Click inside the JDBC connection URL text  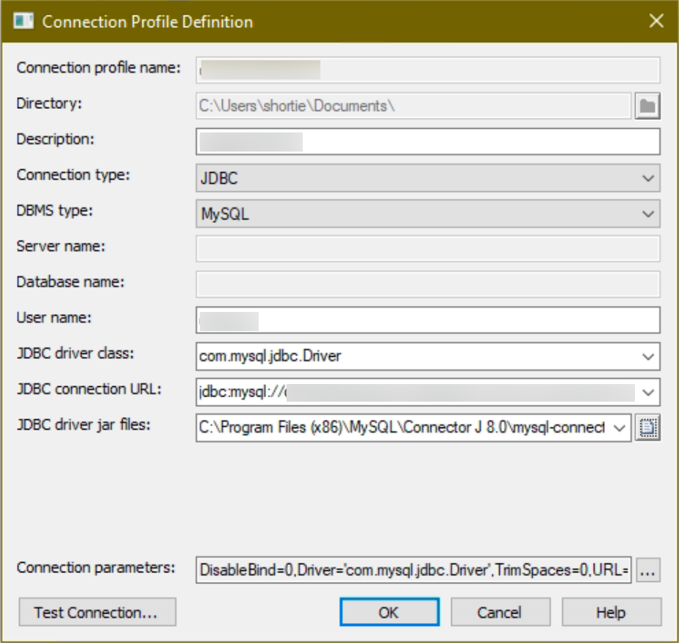[415, 392]
